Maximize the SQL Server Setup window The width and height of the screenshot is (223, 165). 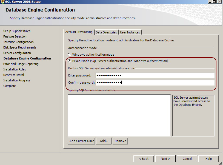pos(215,2)
